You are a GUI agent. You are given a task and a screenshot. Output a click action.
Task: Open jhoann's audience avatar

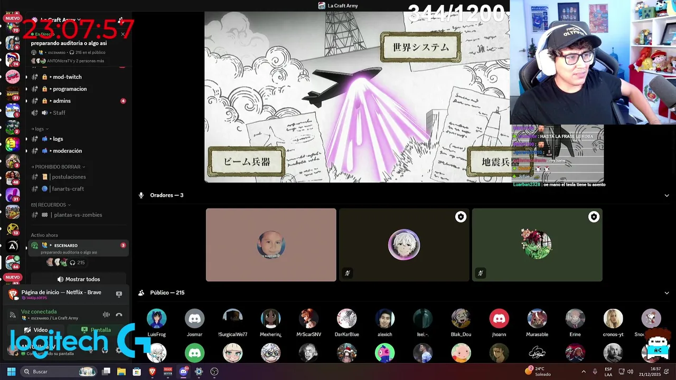click(x=499, y=319)
